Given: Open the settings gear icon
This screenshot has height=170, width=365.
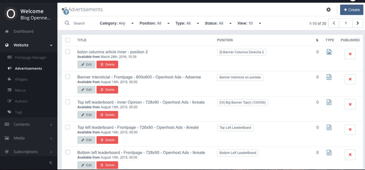Looking at the screenshot, I should point(328,10).
